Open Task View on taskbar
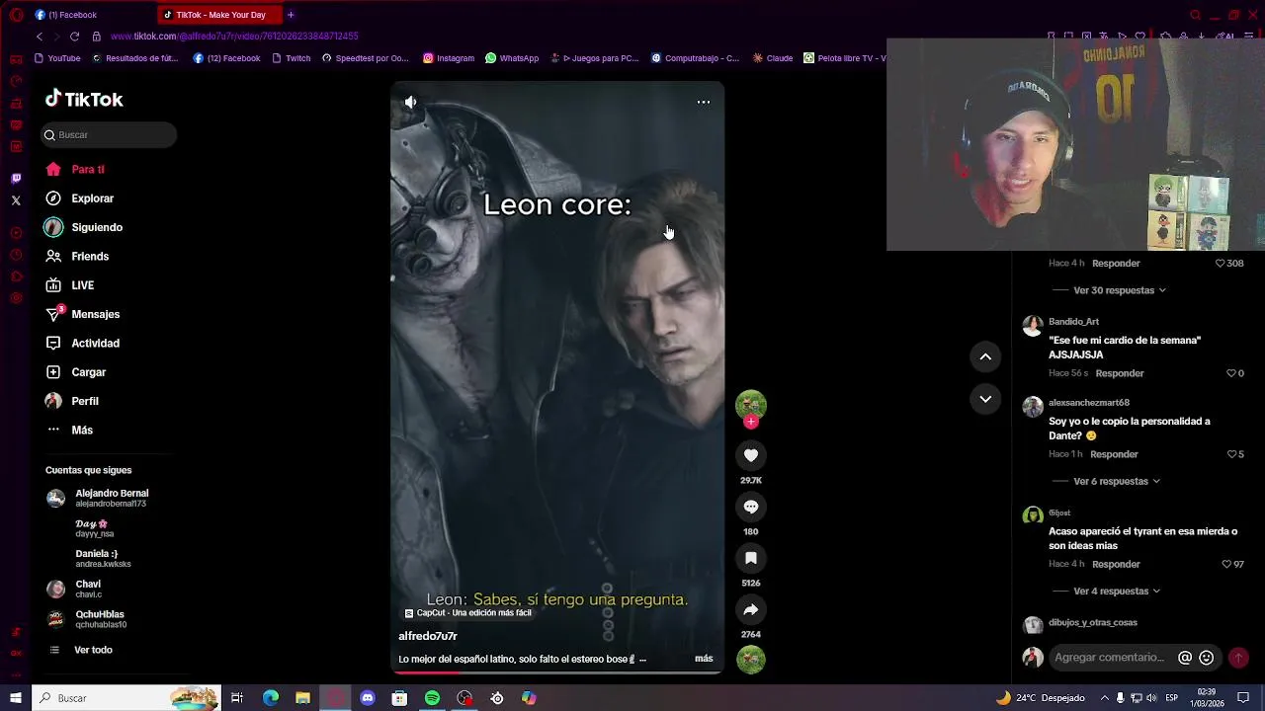The image size is (1265, 711). pyautogui.click(x=237, y=698)
